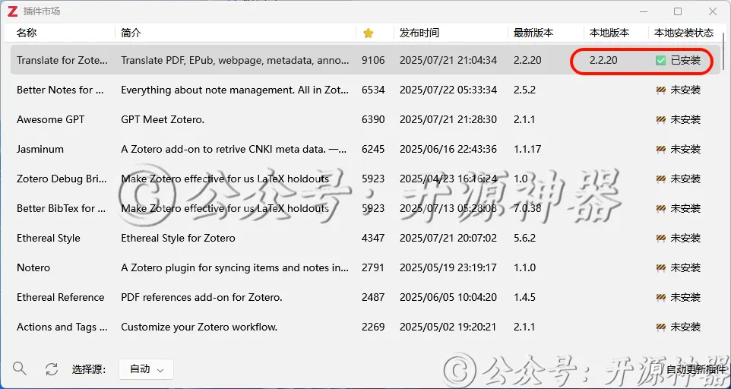
Task: Click latest version 1.1.17
Action: [x=527, y=149]
